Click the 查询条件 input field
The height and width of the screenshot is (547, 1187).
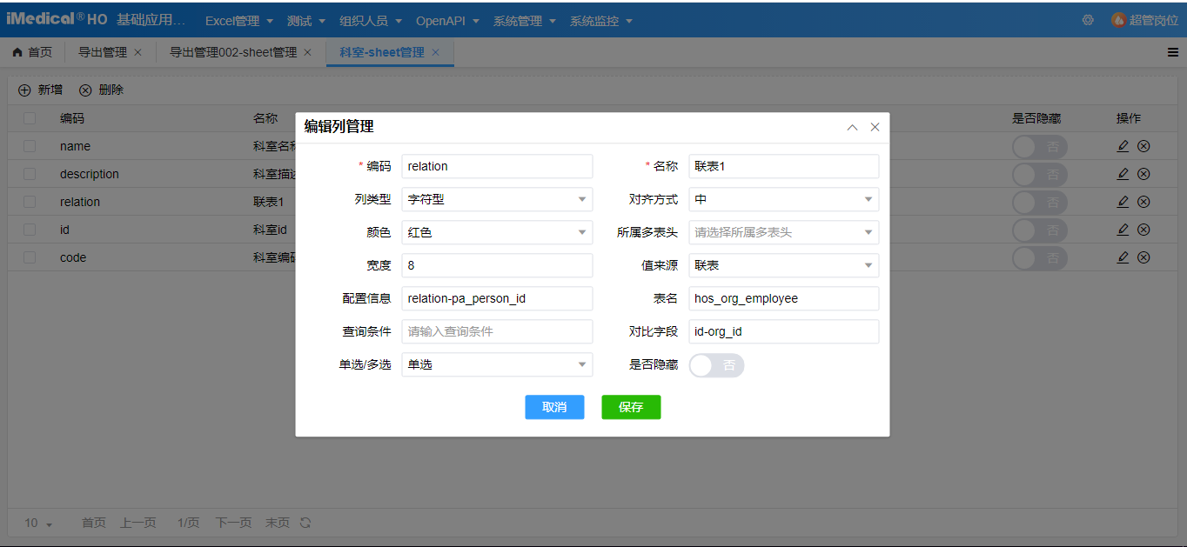click(496, 331)
